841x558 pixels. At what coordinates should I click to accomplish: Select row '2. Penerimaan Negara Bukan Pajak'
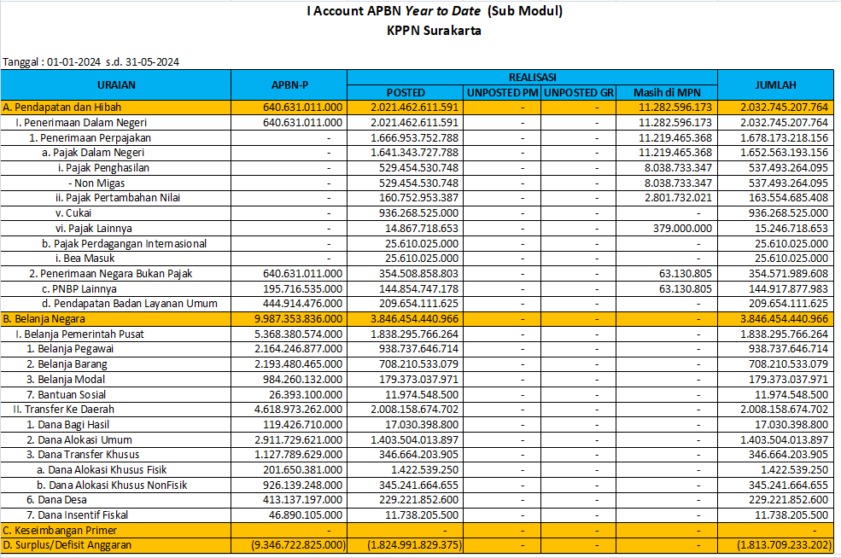(x=418, y=273)
